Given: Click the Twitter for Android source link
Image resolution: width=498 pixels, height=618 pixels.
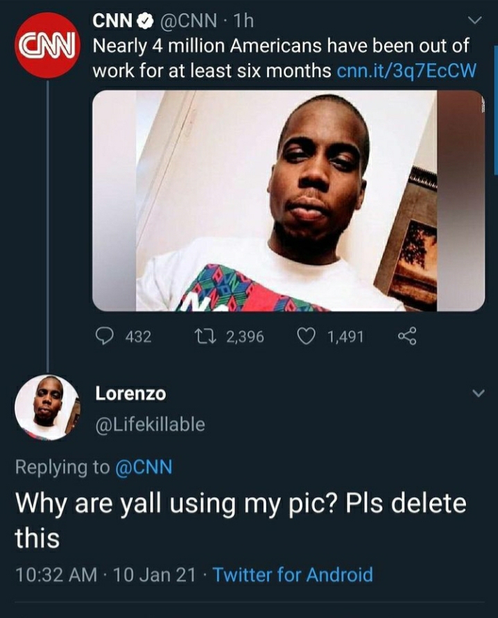Looking at the screenshot, I should click(x=293, y=575).
